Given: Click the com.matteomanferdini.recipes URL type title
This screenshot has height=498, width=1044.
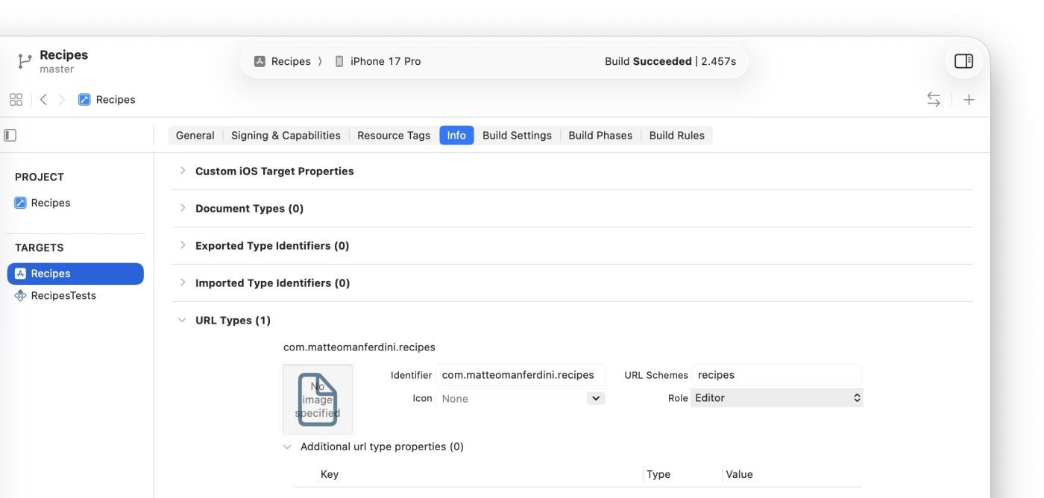Looking at the screenshot, I should coord(359,347).
